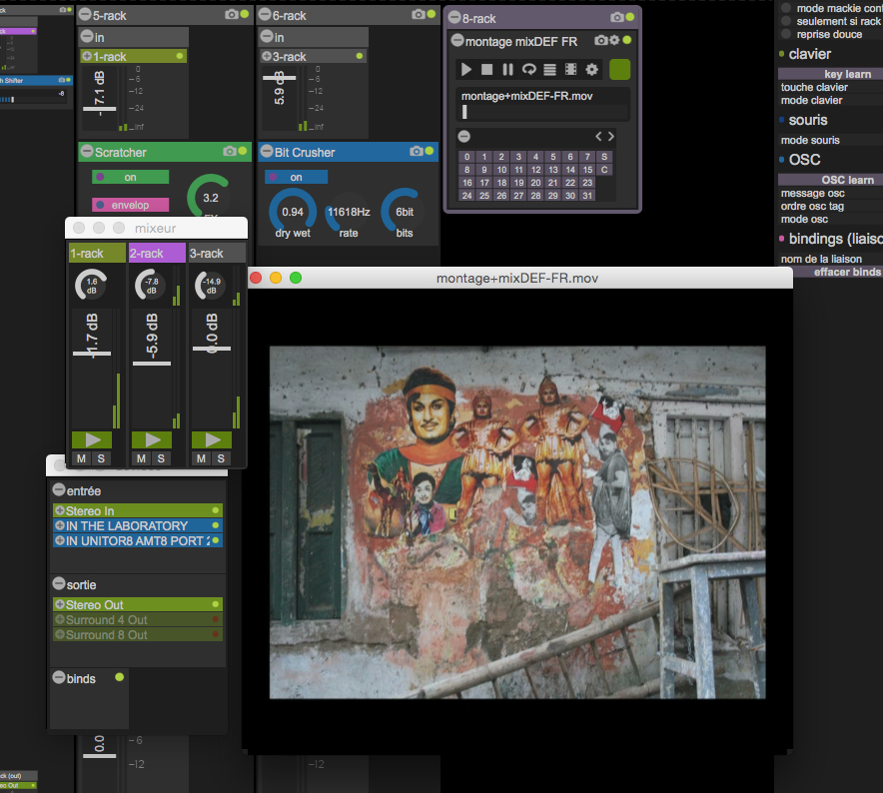Stop playback in the montage player

tap(486, 69)
